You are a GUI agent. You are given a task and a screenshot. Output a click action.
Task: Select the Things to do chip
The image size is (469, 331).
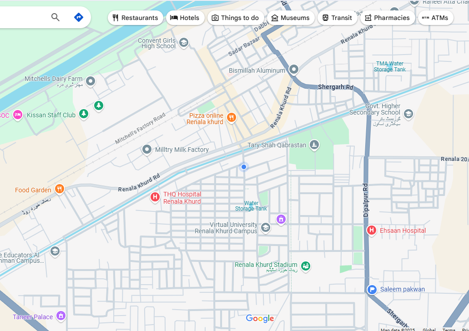point(235,18)
